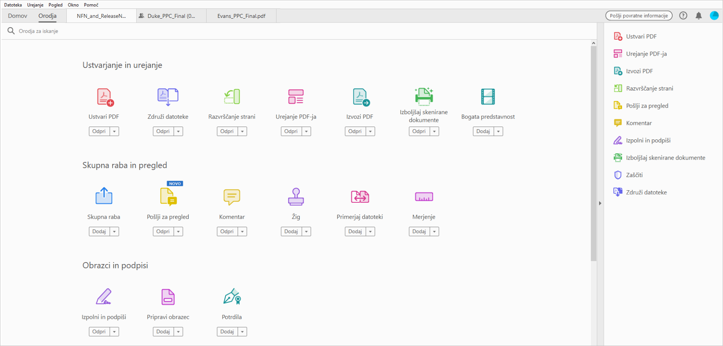Open the notifications bell icon
This screenshot has height=346, width=723.
(x=699, y=16)
